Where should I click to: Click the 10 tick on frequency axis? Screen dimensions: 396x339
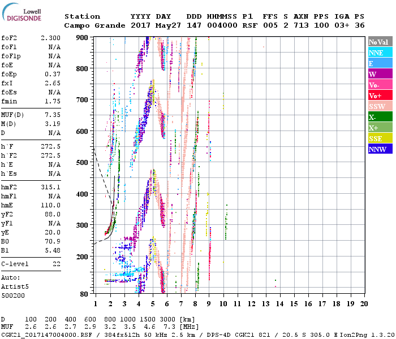tap(223, 303)
